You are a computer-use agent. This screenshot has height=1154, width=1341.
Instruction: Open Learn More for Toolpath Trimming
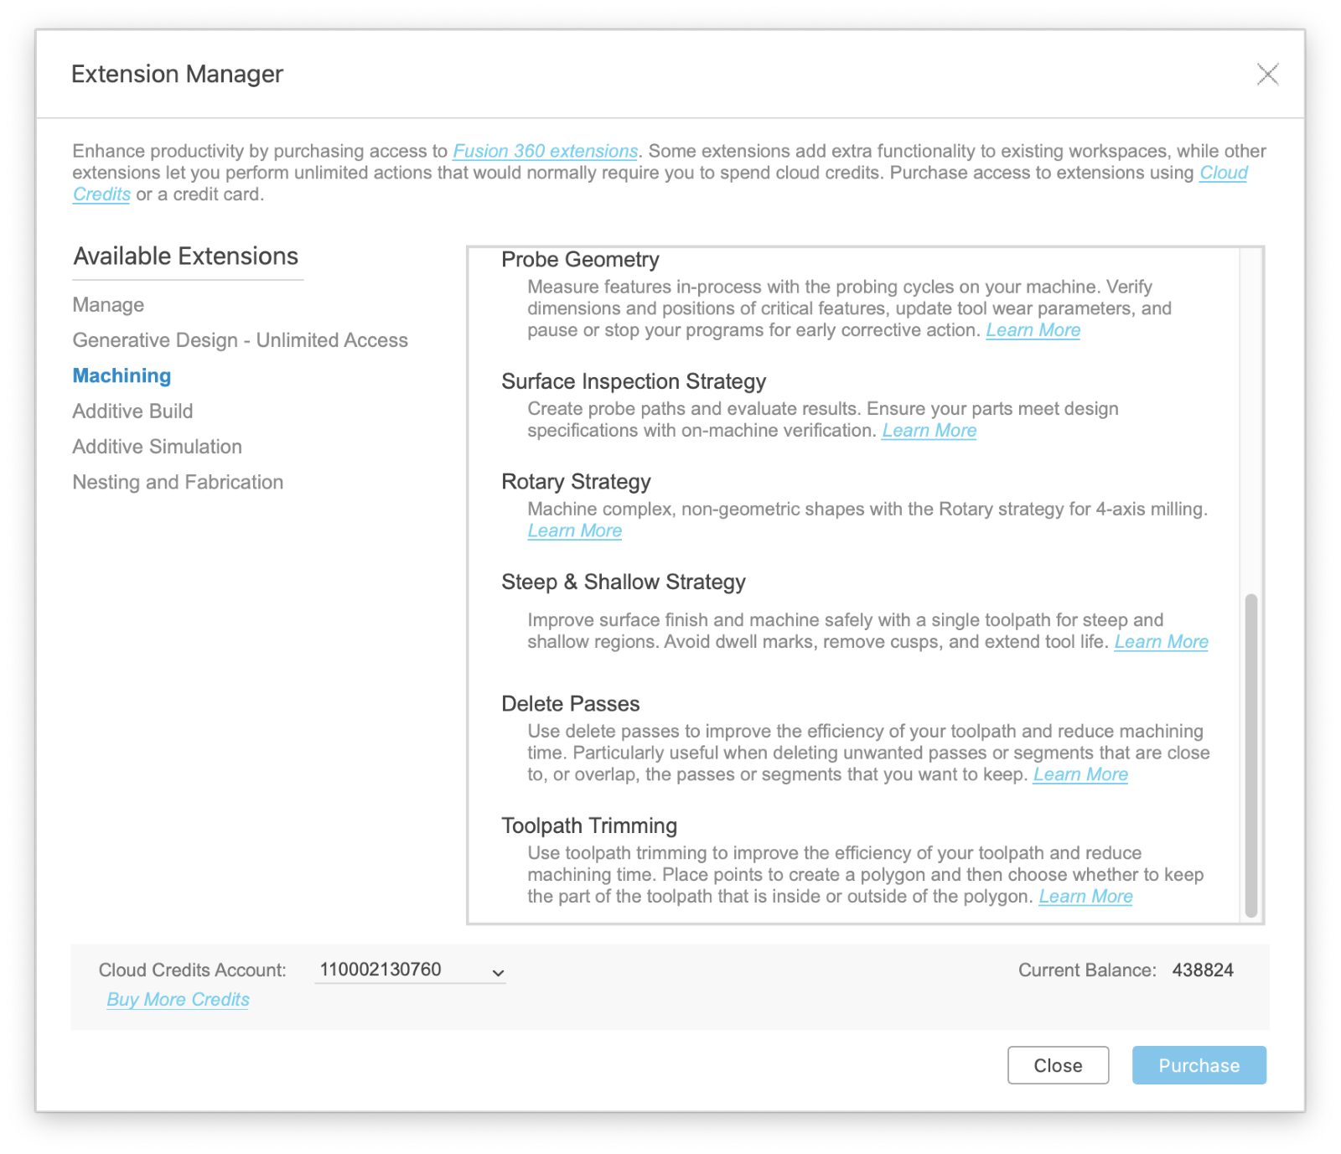coord(1085,897)
